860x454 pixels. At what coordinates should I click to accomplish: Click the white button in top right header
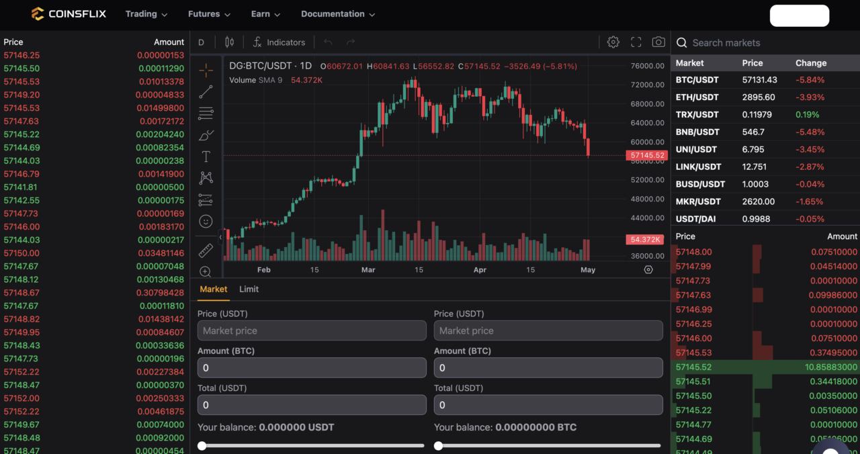[800, 15]
